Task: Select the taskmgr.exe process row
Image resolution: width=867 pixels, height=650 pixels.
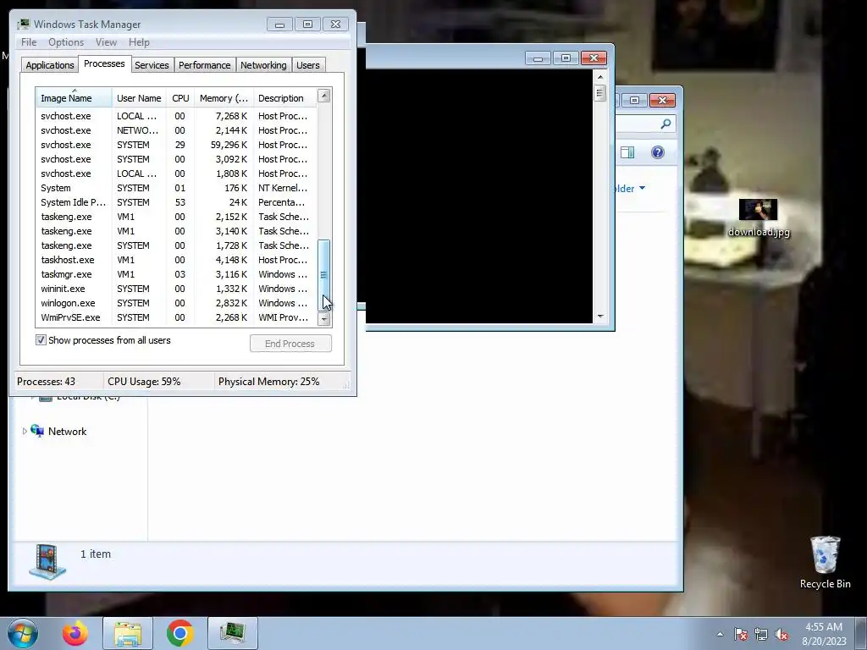Action: pos(176,274)
